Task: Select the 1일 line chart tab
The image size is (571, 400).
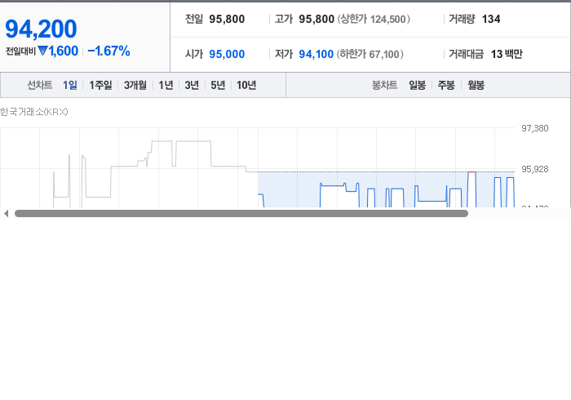Action: coord(70,85)
